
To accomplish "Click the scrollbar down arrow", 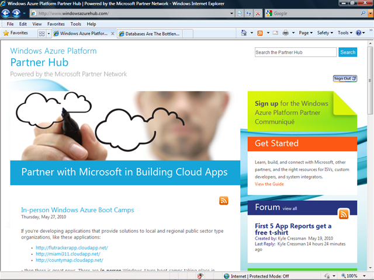I will pos(370,268).
